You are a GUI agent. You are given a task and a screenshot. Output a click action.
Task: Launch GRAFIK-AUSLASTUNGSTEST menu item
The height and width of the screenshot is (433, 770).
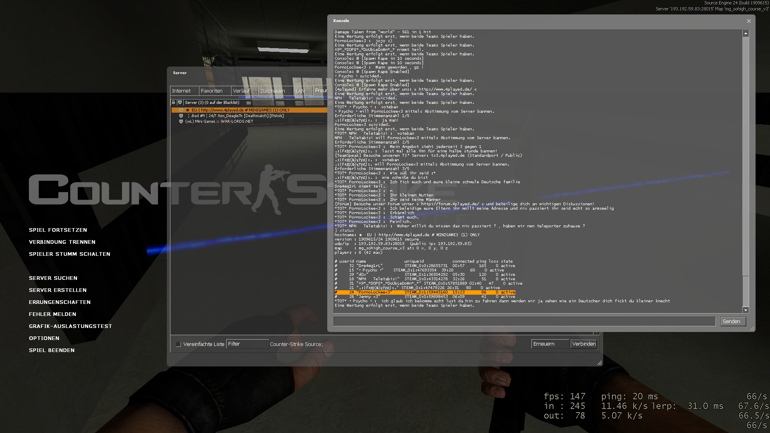71,326
